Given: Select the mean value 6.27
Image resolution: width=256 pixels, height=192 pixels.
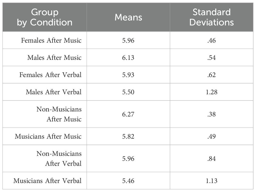Looking at the screenshot, I should (x=128, y=114).
